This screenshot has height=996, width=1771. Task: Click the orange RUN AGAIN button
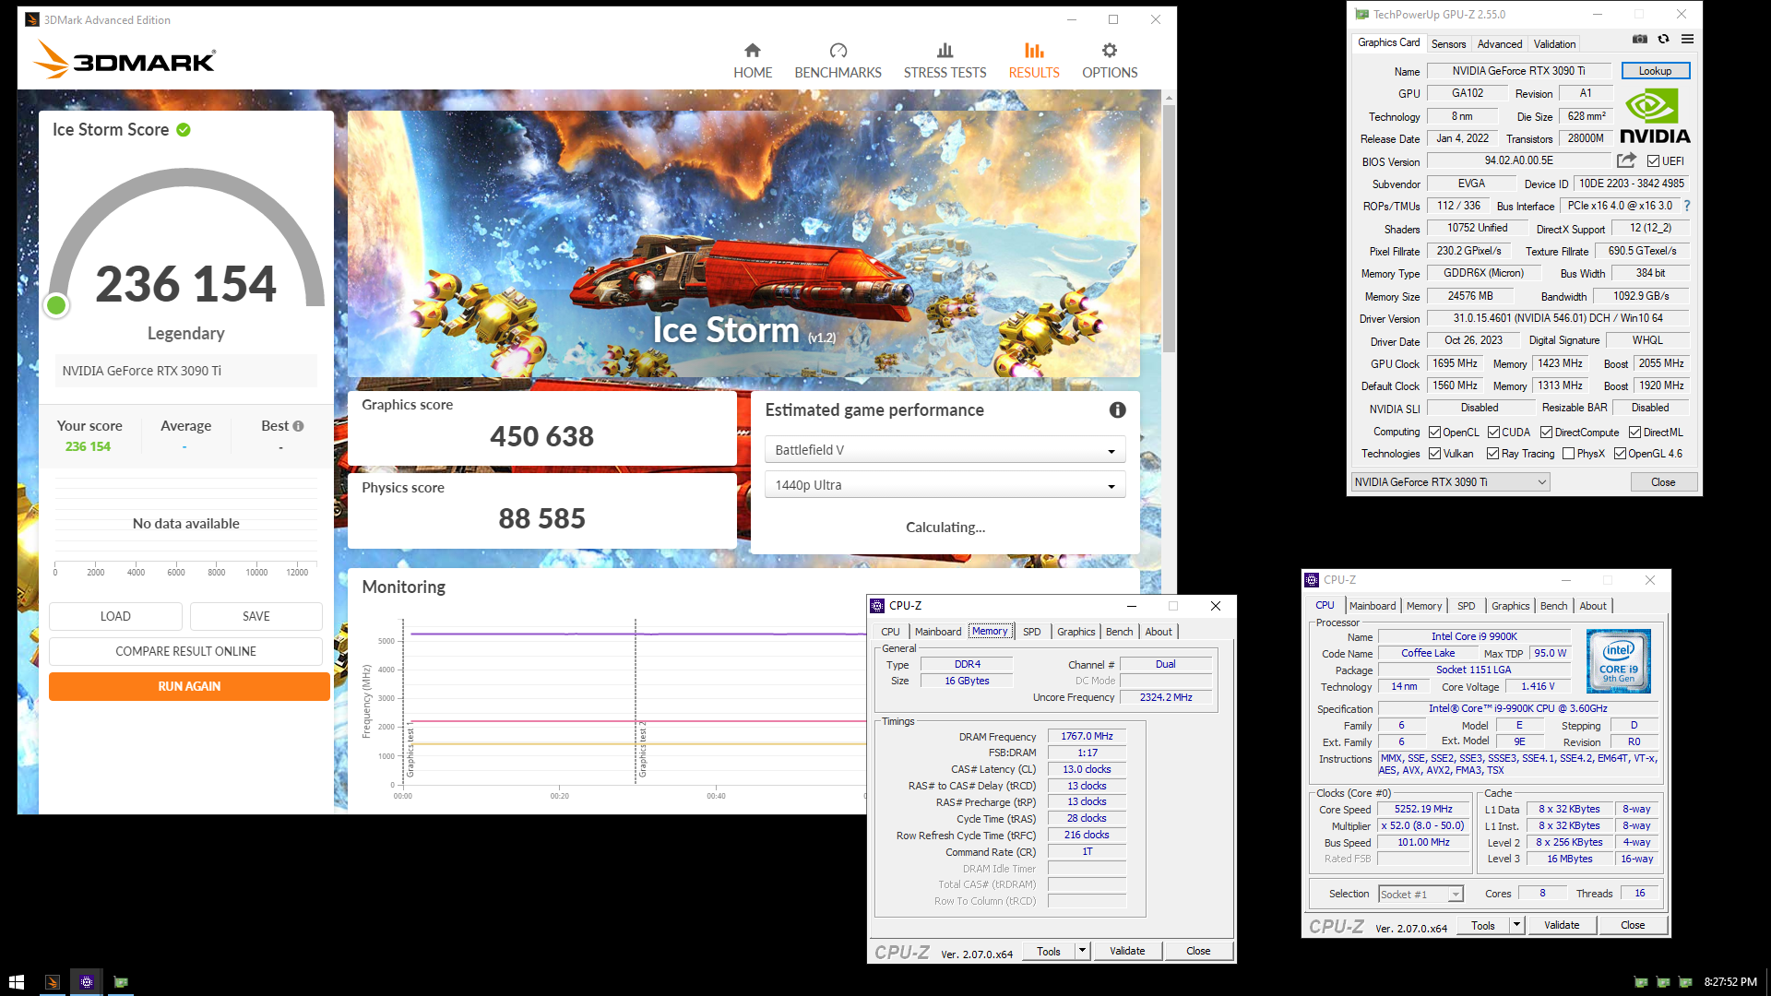[189, 686]
